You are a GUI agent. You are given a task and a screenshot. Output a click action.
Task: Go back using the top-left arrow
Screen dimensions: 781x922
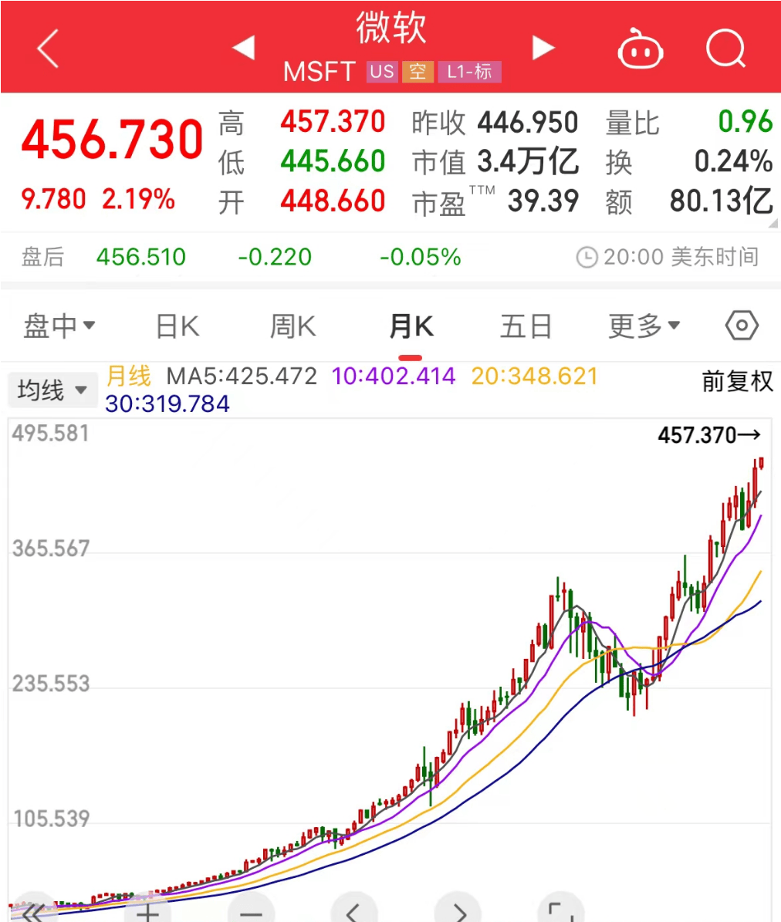click(48, 48)
